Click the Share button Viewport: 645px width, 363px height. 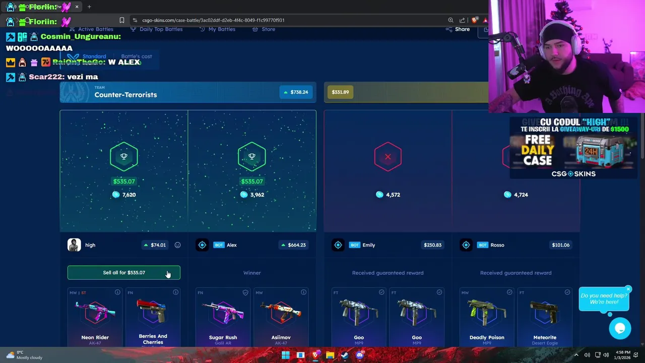tap(458, 29)
